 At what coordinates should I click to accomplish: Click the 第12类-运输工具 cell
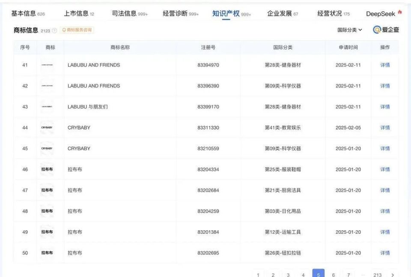283,232
